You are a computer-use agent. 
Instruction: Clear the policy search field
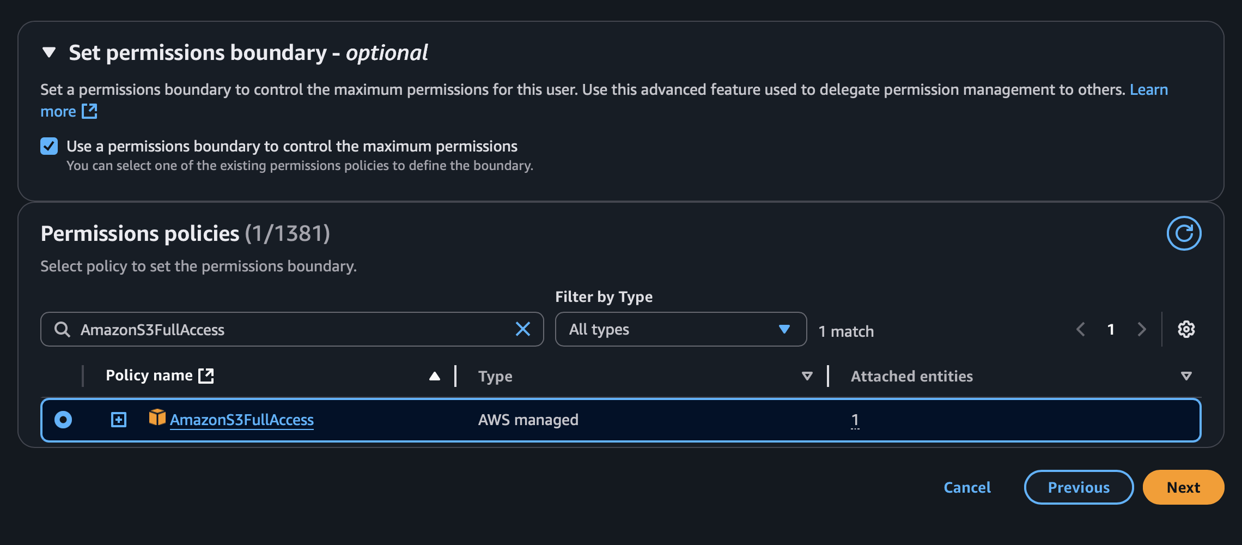point(522,329)
